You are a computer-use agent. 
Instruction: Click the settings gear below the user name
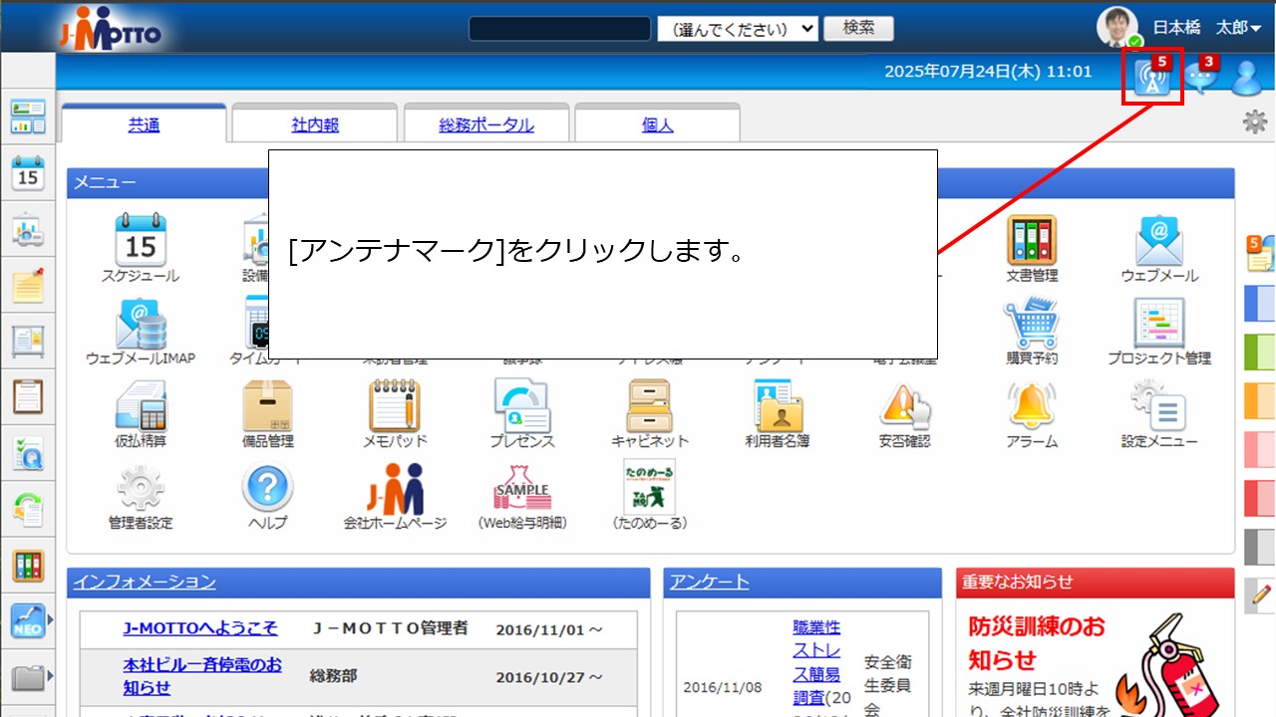point(1255,120)
